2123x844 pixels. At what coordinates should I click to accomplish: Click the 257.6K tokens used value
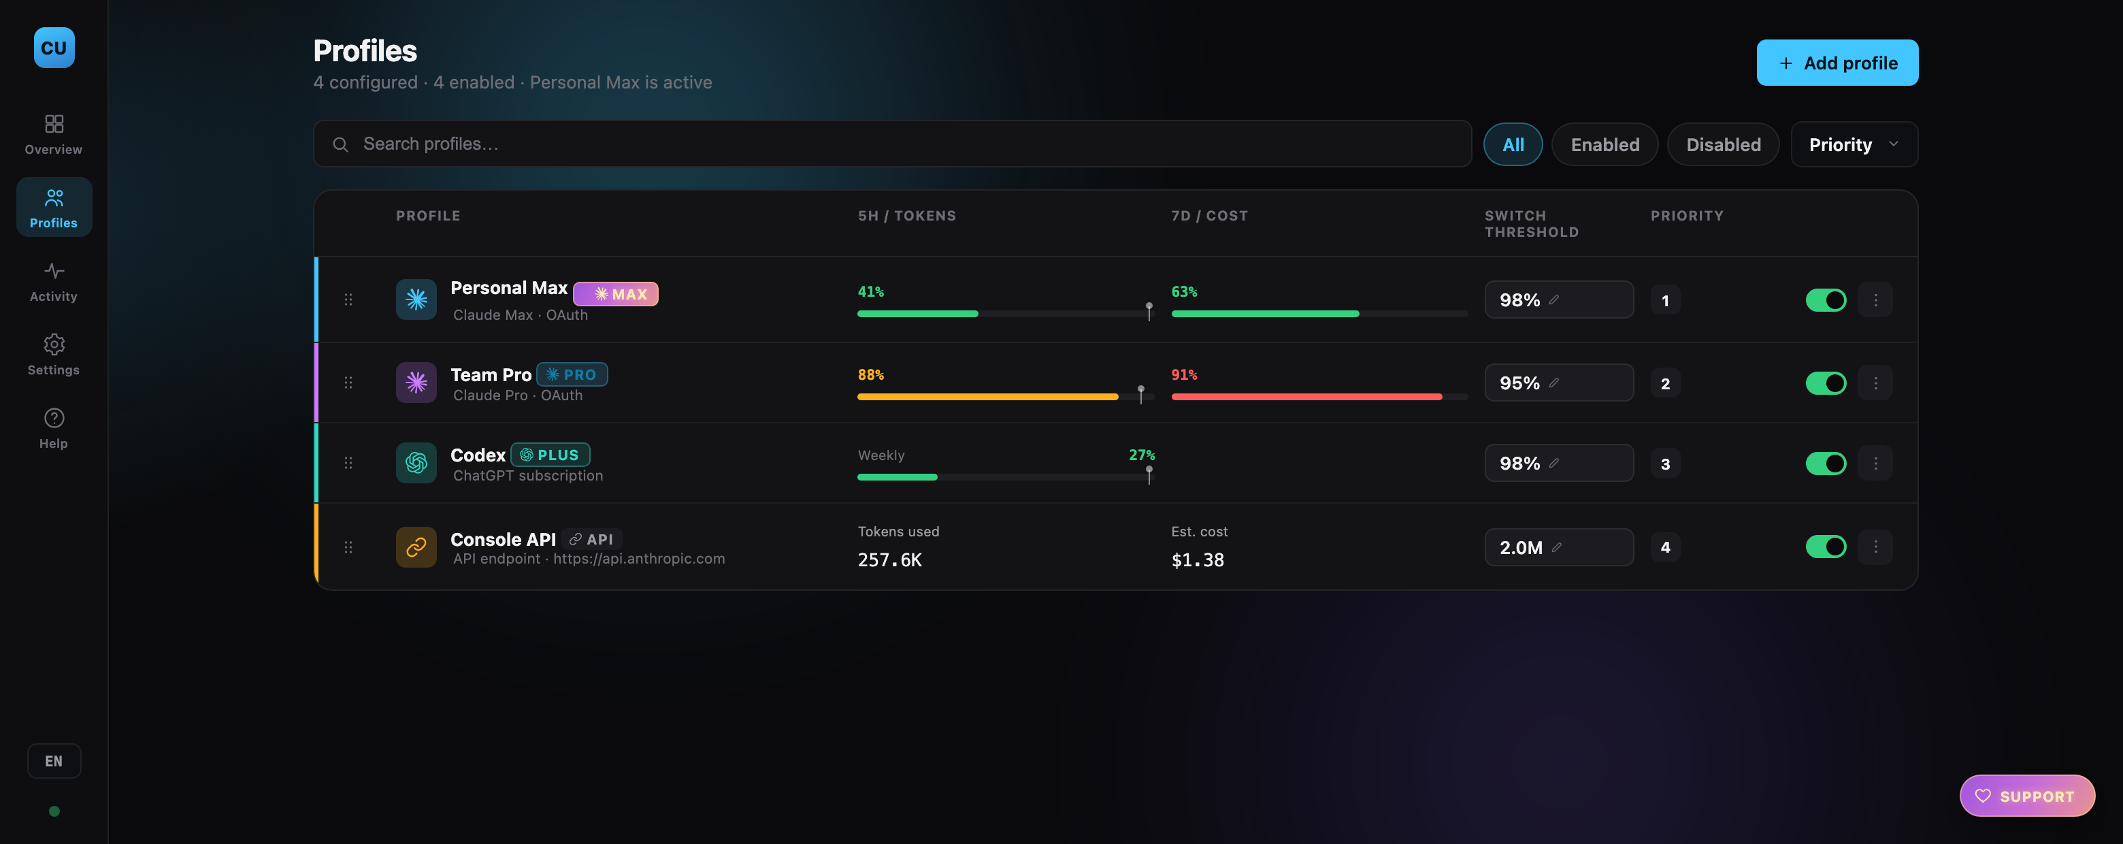pyautogui.click(x=889, y=559)
